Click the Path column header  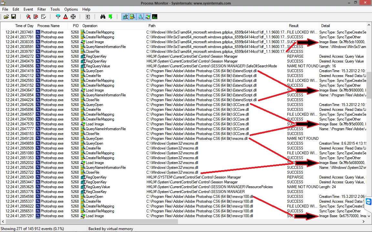click(x=217, y=26)
